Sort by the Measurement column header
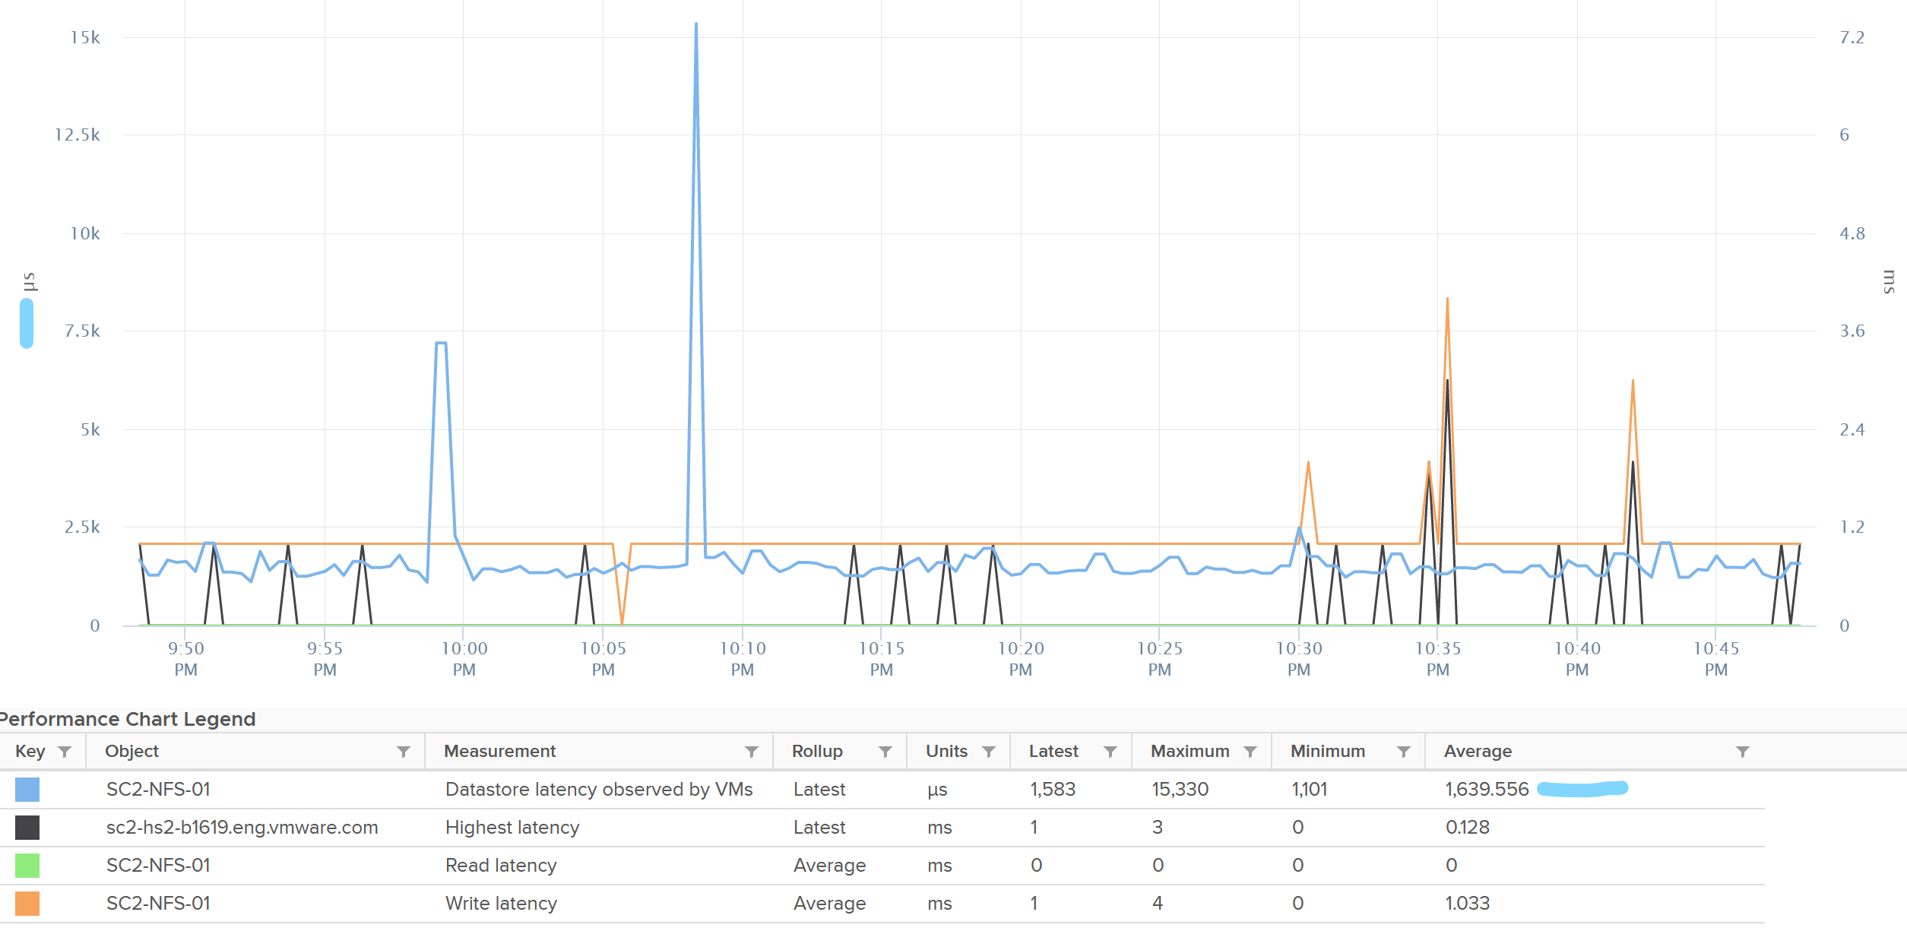The image size is (1907, 931). (x=499, y=751)
